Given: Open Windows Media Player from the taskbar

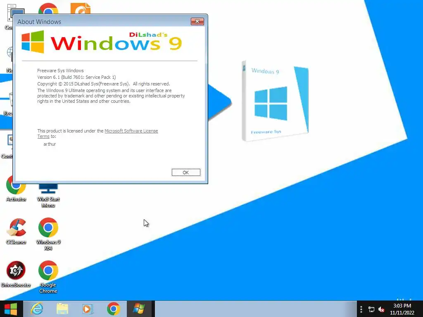Looking at the screenshot, I should pyautogui.click(x=88, y=309).
